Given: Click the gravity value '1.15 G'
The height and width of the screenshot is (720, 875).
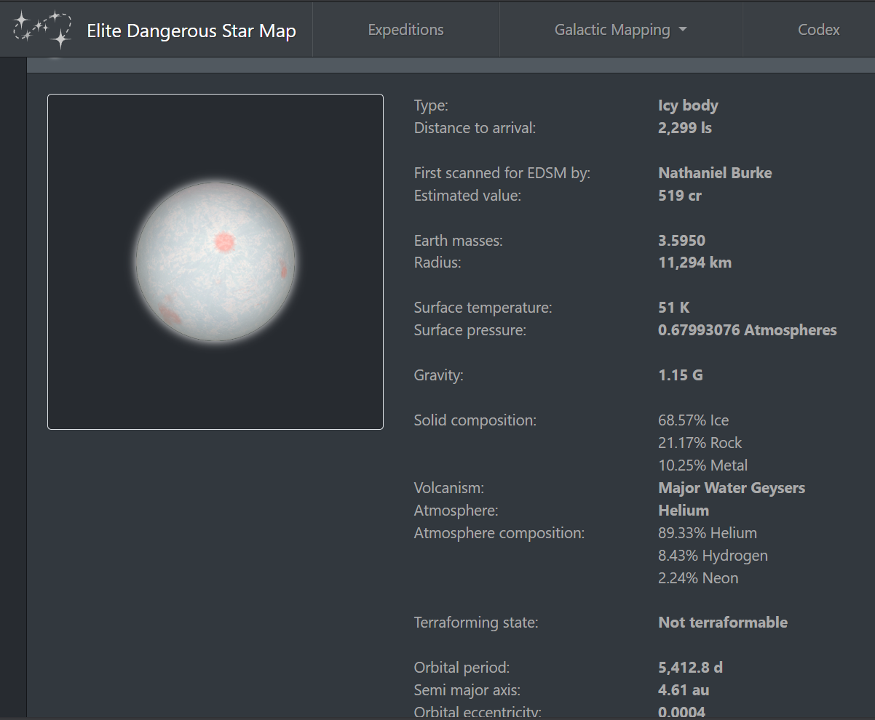Looking at the screenshot, I should 681,375.
